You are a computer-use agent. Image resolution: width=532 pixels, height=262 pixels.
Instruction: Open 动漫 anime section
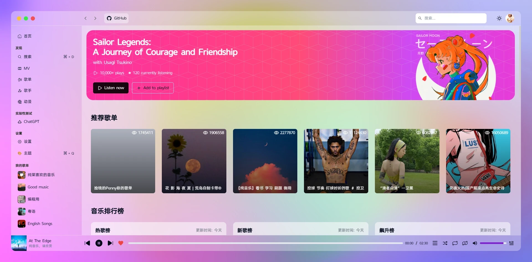tap(46, 101)
